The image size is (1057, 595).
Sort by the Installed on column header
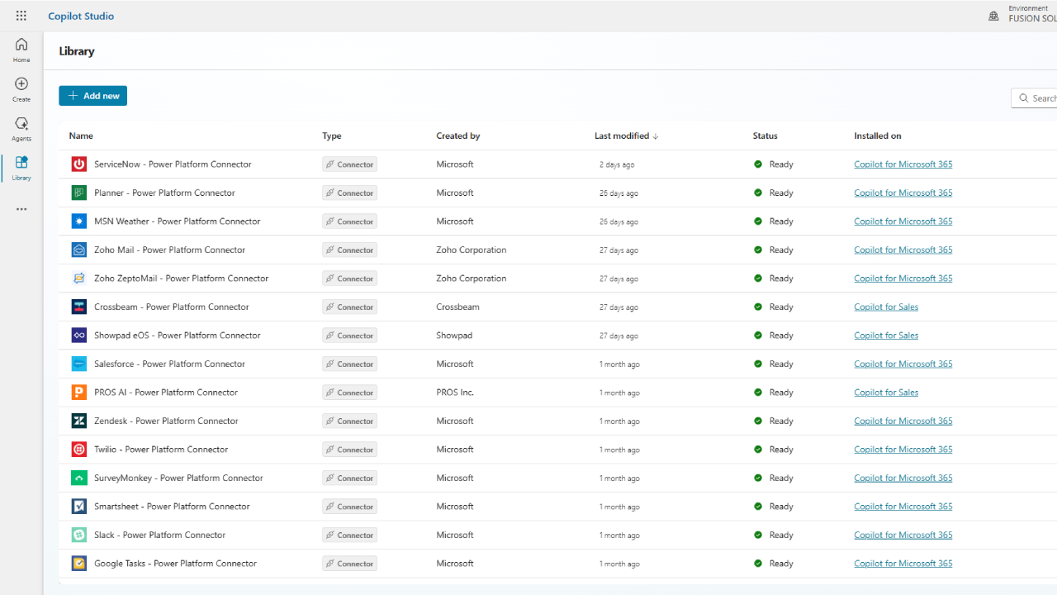pyautogui.click(x=878, y=136)
